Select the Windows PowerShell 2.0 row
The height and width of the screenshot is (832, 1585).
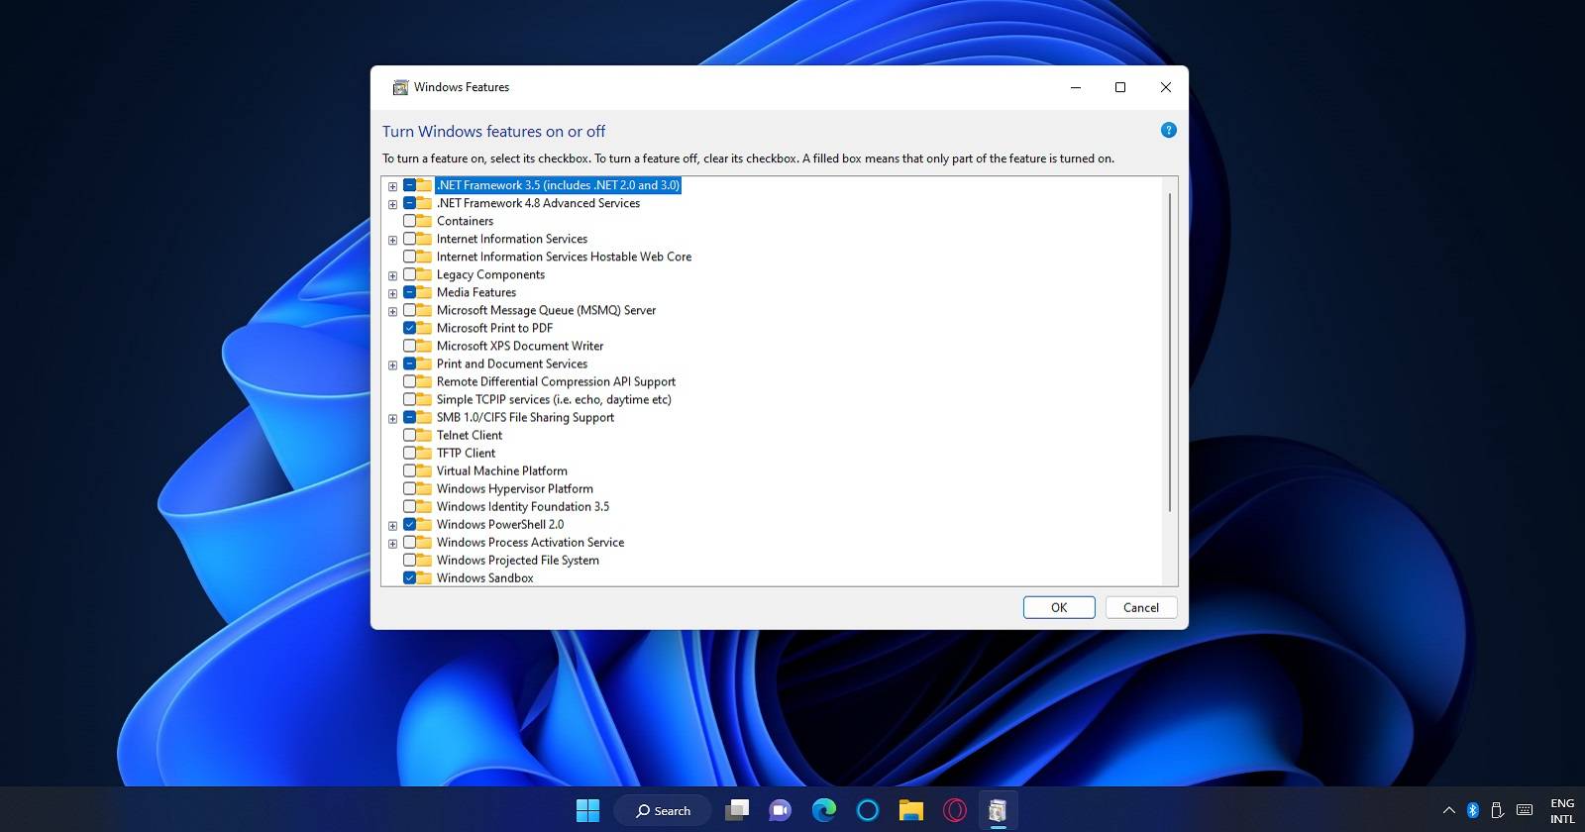coord(500,524)
